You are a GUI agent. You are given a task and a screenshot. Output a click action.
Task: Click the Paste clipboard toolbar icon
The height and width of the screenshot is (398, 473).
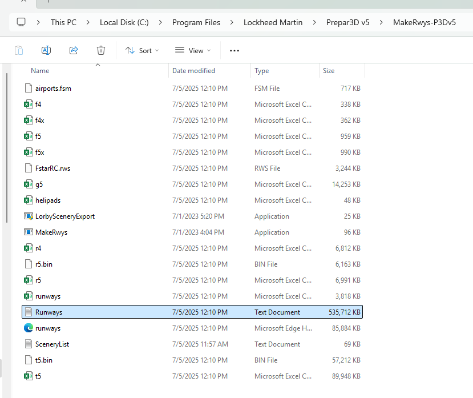point(19,50)
